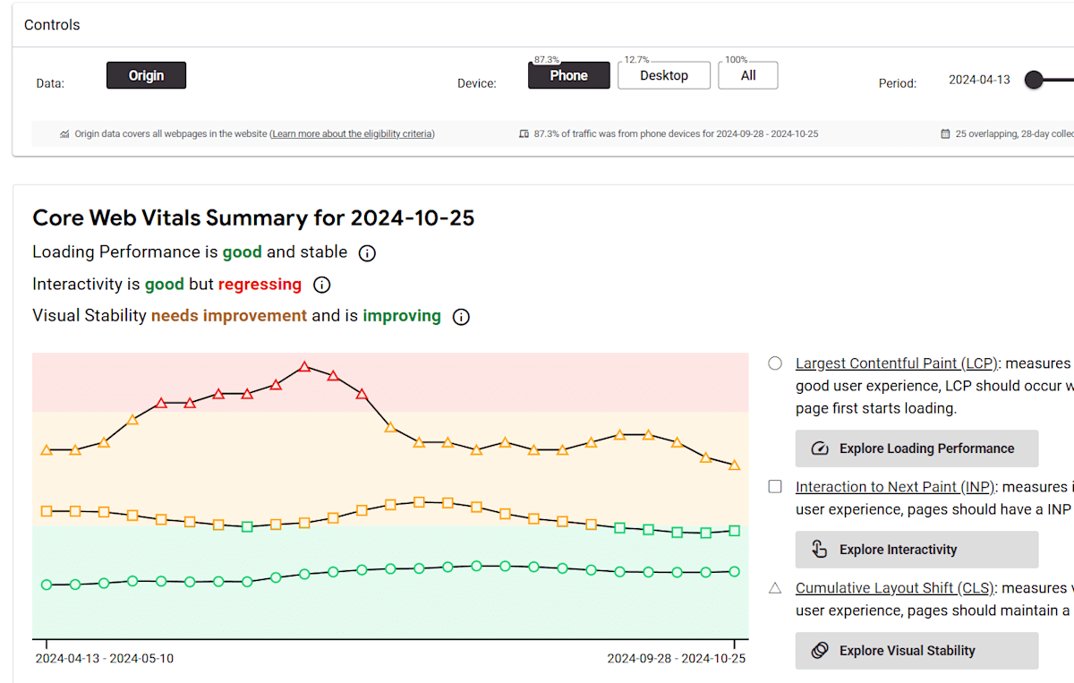This screenshot has width=1074, height=683.
Task: Toggle the LCP circle legend marker
Action: click(775, 363)
